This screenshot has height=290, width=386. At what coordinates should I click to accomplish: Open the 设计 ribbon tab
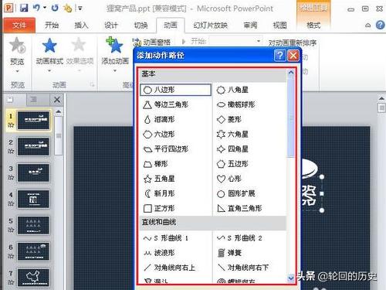coord(111,26)
